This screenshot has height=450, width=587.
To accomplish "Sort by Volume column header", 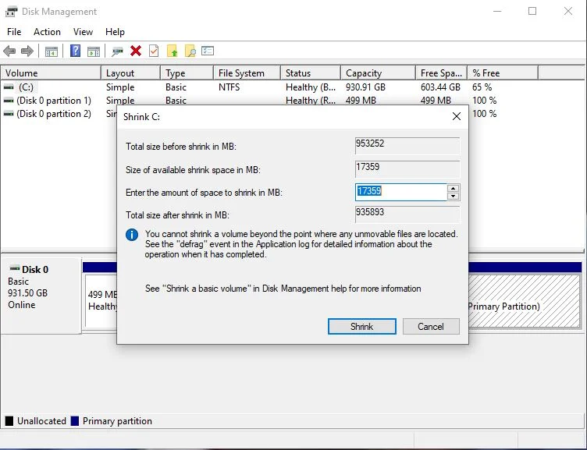I will (x=51, y=73).
